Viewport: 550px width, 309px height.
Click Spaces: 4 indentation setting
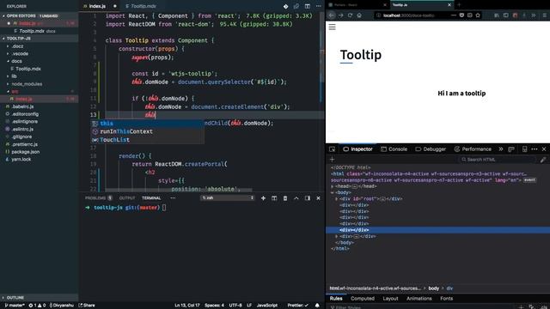[214, 306]
